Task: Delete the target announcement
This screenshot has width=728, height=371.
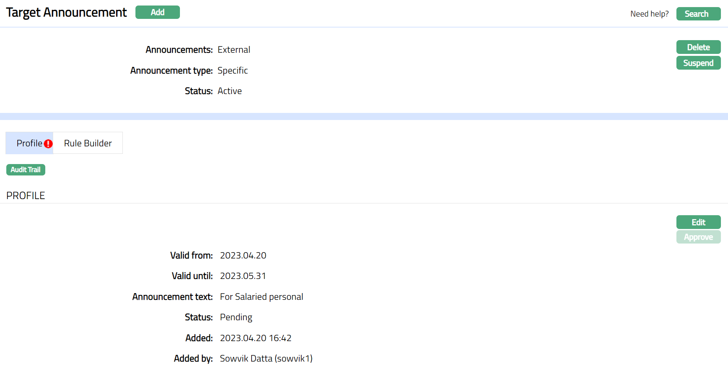Action: point(698,47)
